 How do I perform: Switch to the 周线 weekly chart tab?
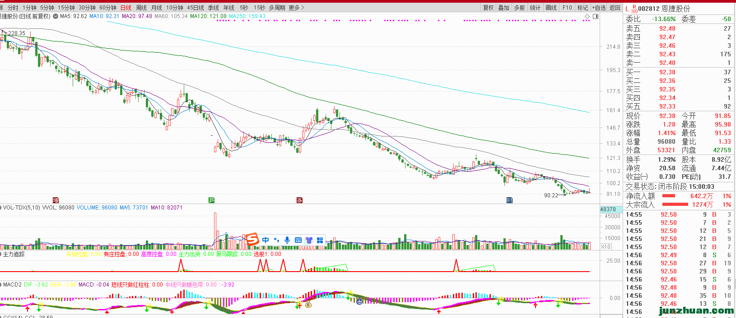[x=141, y=8]
